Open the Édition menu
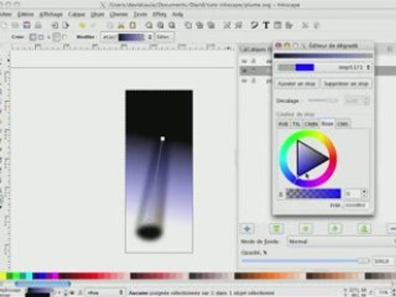 click(x=26, y=14)
